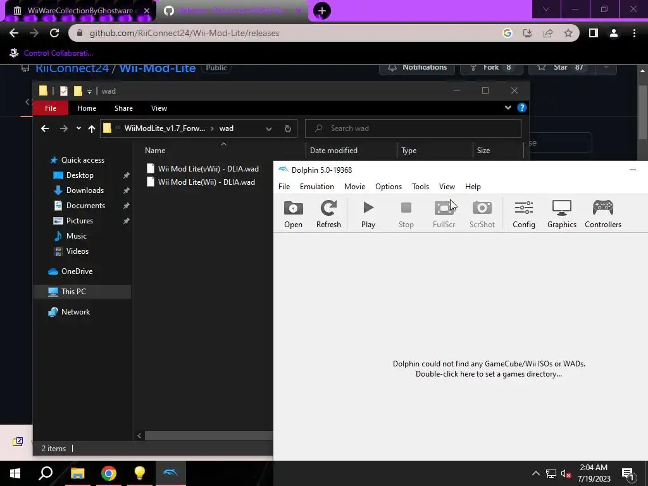
Task: Sort files by Date modified column
Action: point(333,151)
